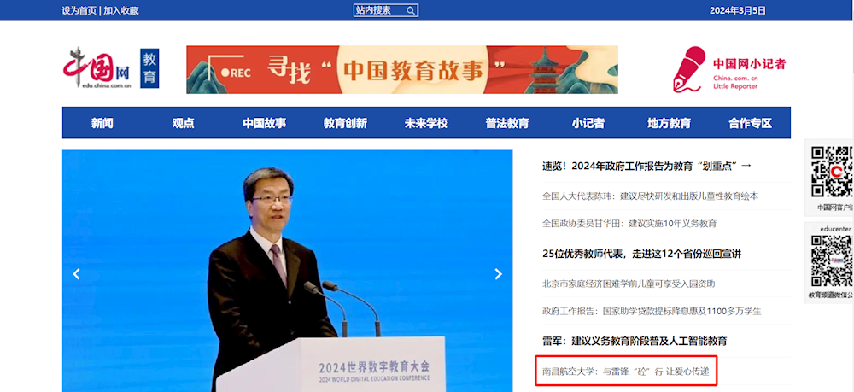Advance carousel with right arrow
Viewport: 854px width, 392px height.
(x=499, y=274)
